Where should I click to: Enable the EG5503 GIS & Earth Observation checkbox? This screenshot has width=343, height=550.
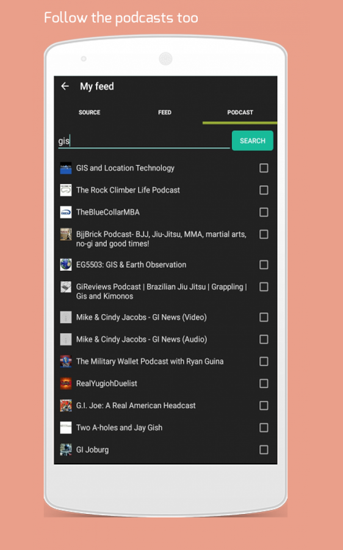(264, 265)
